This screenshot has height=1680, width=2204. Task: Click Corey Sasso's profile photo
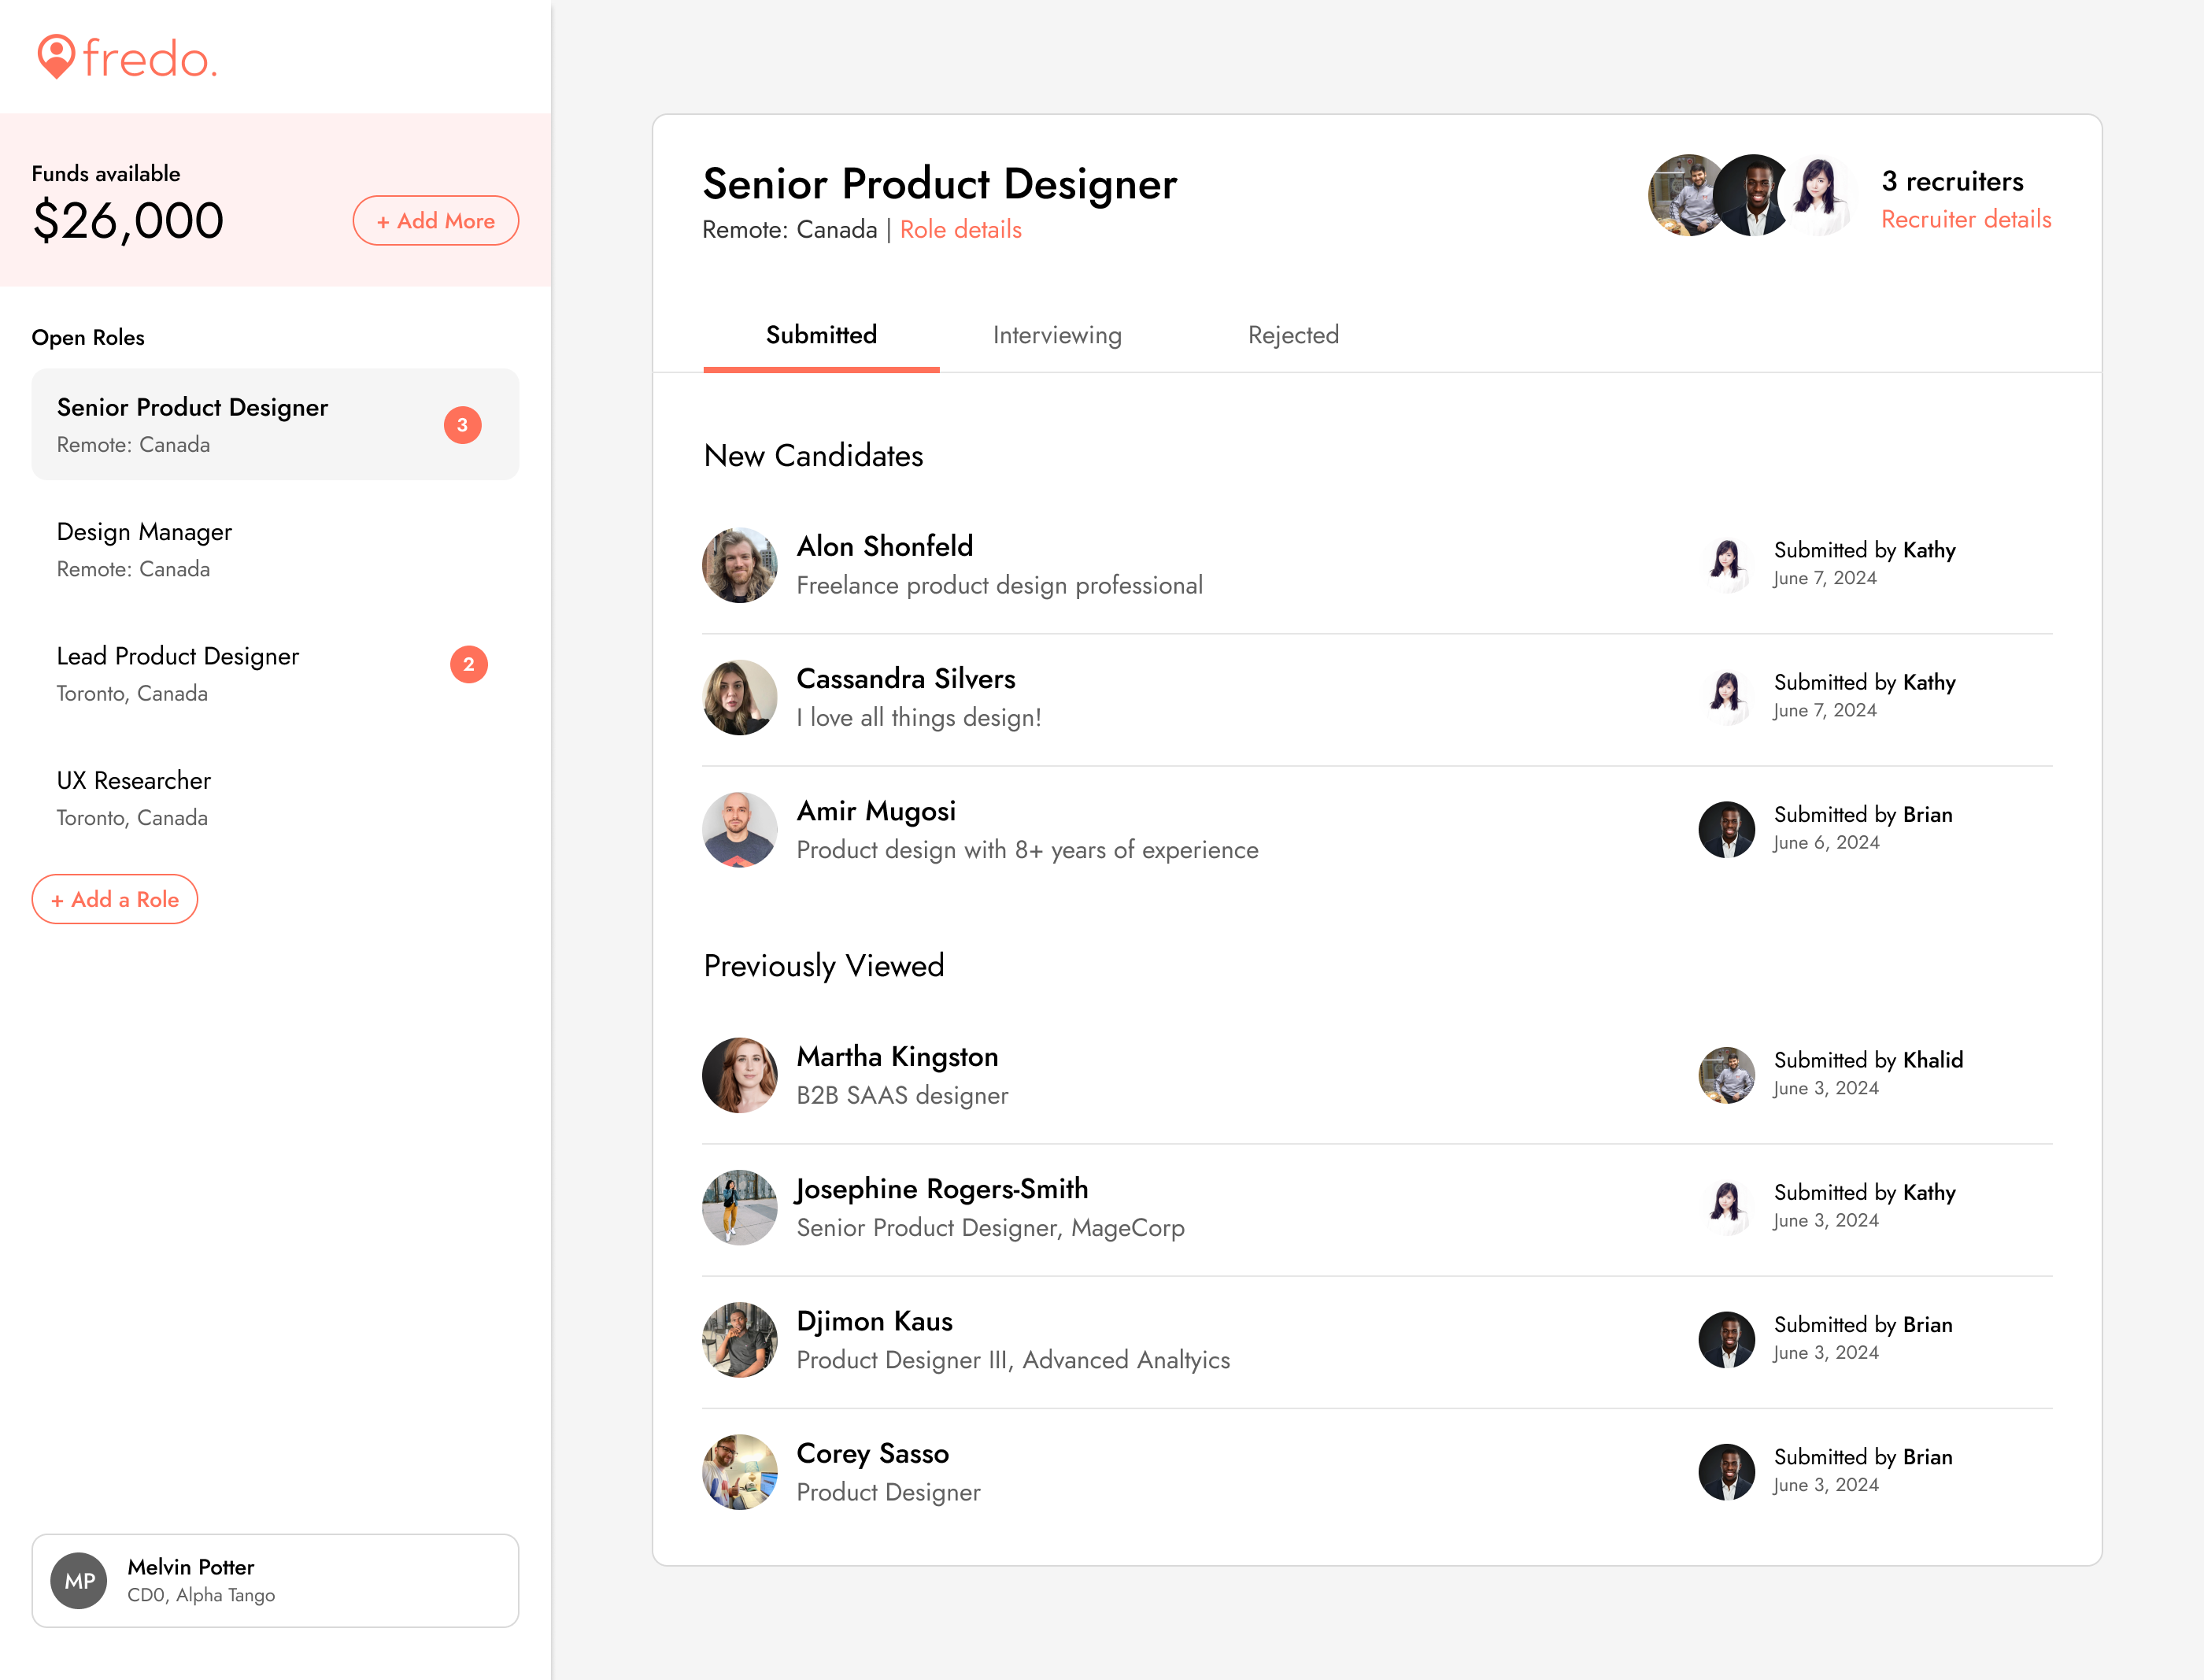coord(740,1471)
